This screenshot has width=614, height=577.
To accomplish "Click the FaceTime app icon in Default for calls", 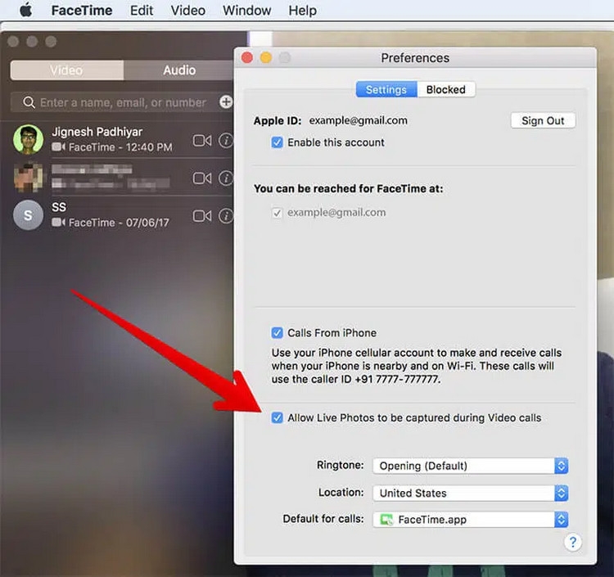I will (x=386, y=520).
